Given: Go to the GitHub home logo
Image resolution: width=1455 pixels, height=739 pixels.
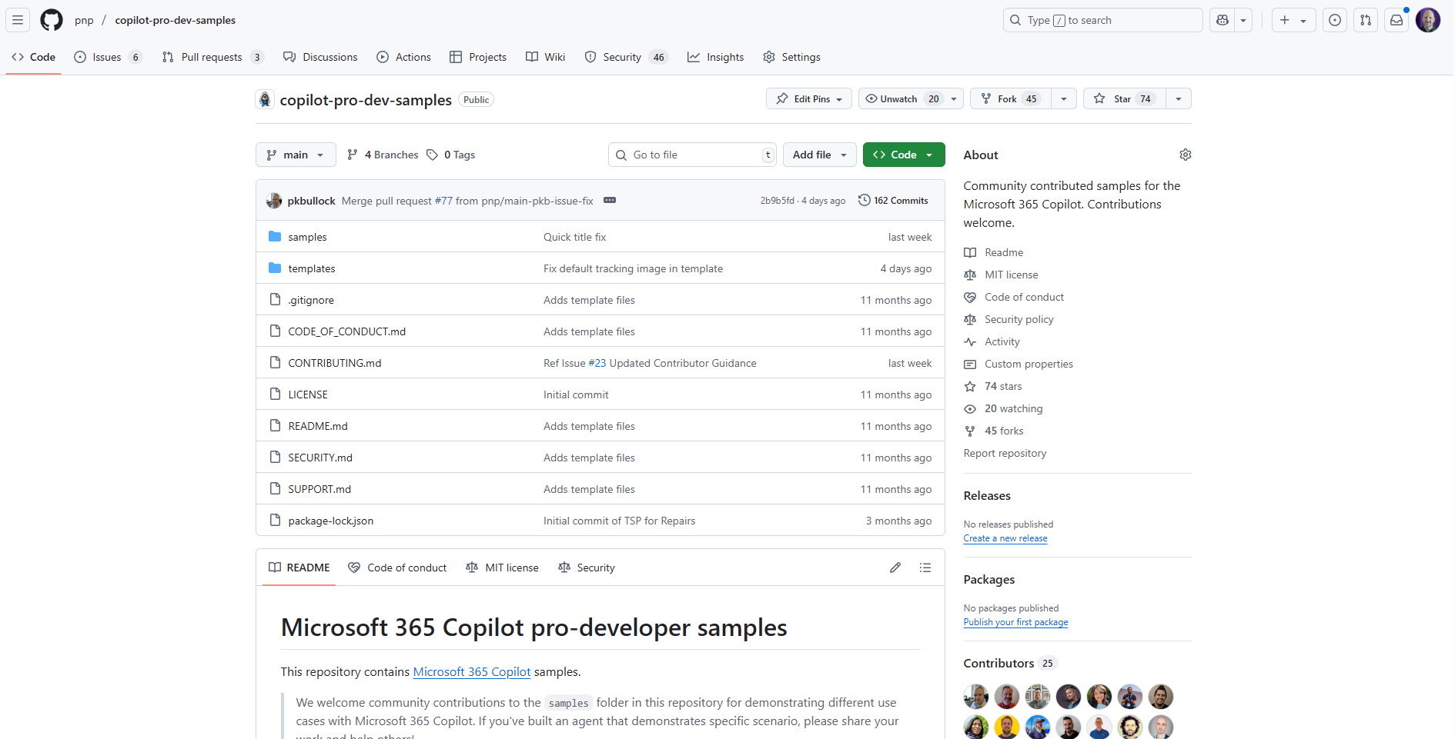Looking at the screenshot, I should point(52,20).
